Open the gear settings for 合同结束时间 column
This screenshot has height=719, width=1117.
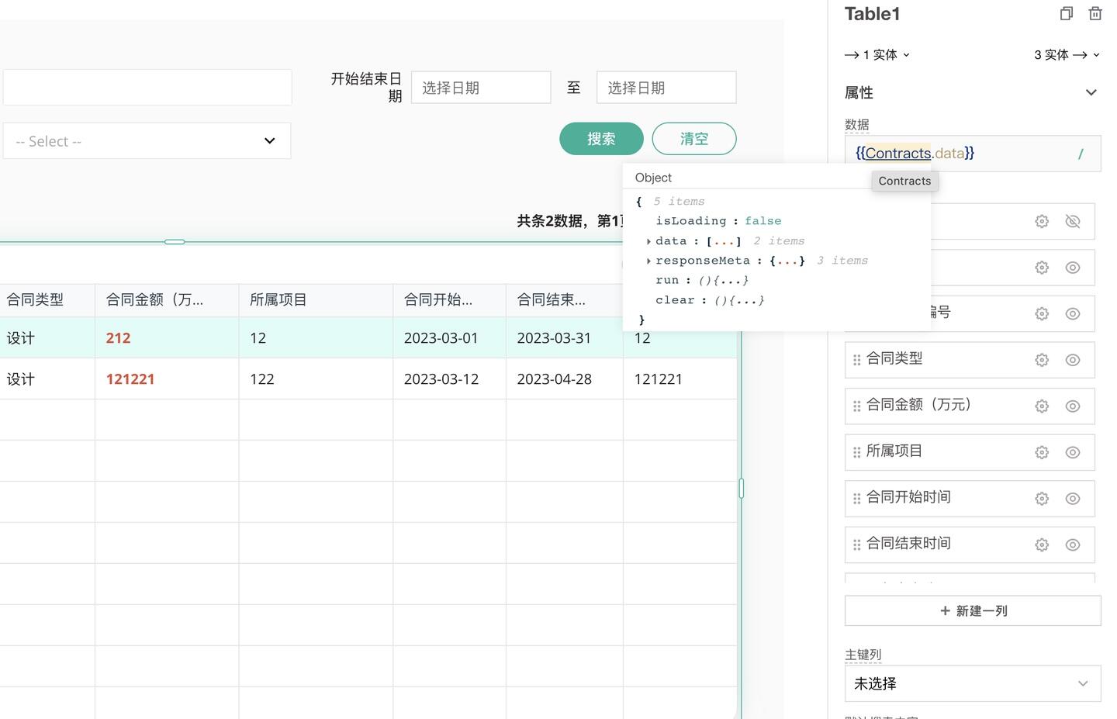tap(1042, 545)
